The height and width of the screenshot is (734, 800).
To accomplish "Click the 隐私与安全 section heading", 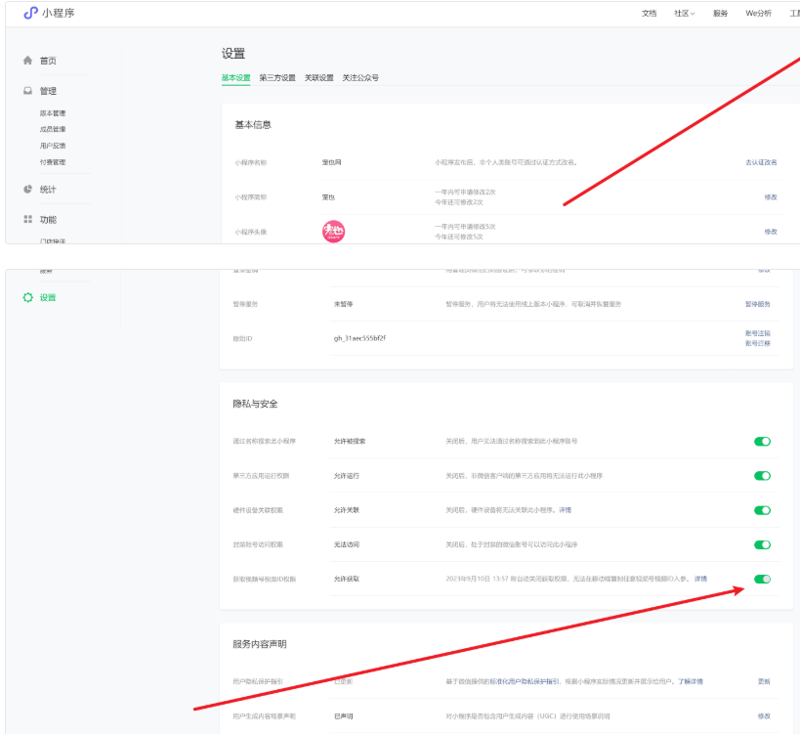I will pos(255,404).
